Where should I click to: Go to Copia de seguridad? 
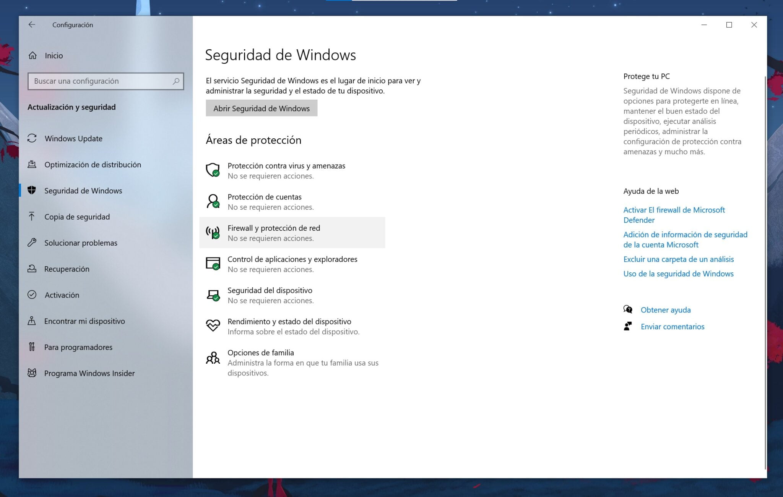tap(77, 217)
